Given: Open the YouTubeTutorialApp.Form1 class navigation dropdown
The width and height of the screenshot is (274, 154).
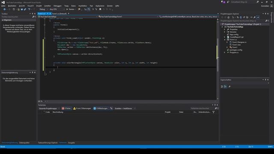Looking at the screenshot, I should coord(128,17).
